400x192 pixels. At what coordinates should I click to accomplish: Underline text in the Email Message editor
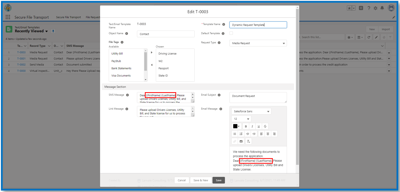click(x=259, y=126)
